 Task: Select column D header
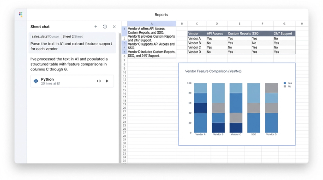coord(217,23)
